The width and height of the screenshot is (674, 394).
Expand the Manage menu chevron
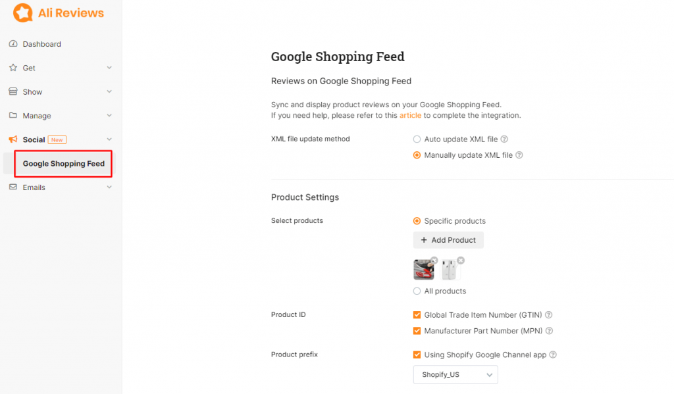pyautogui.click(x=109, y=115)
